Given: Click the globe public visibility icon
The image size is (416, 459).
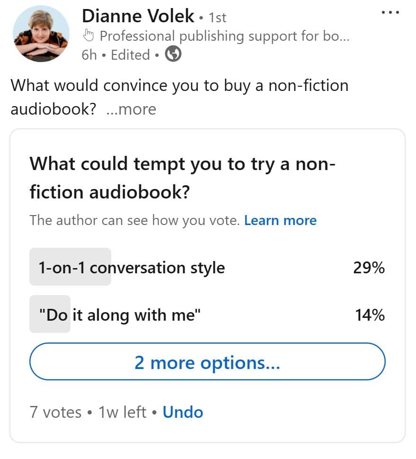Looking at the screenshot, I should tap(173, 55).
